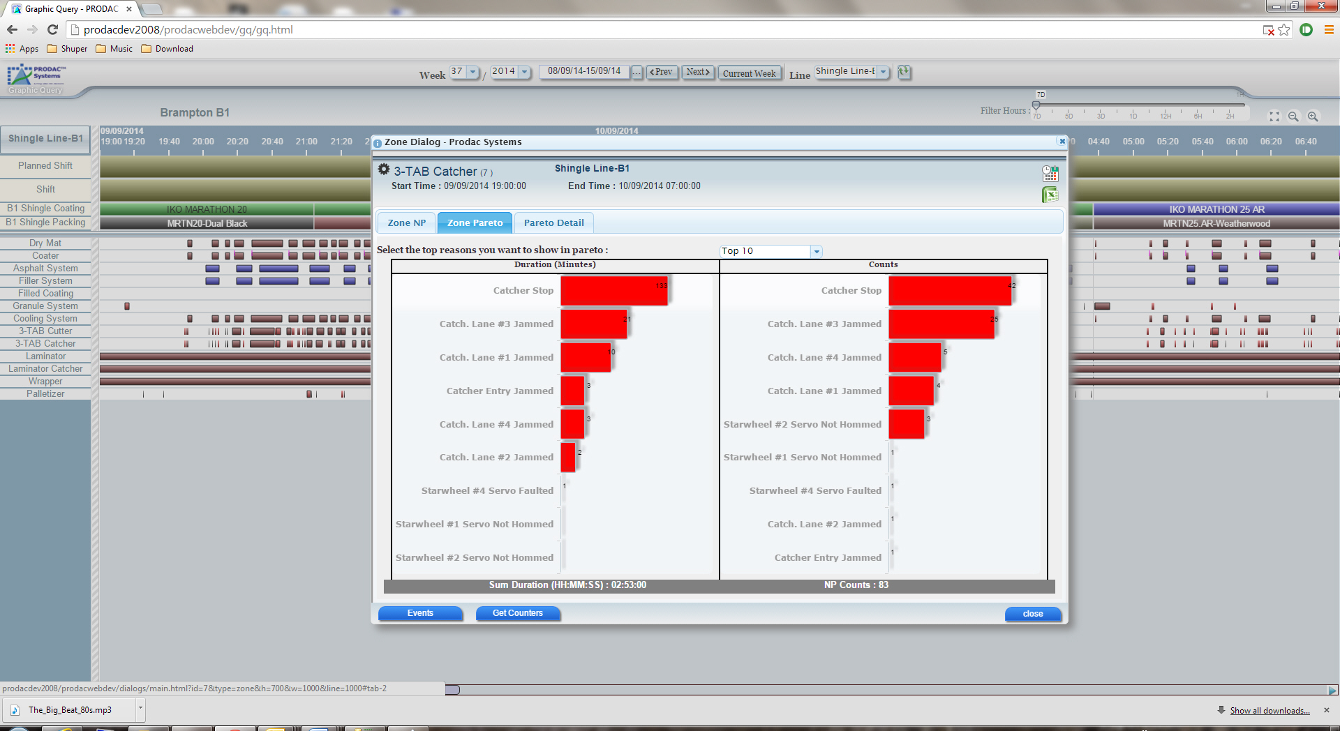This screenshot has height=731, width=1340.
Task: Switch to the Zone NP tab
Action: click(x=406, y=223)
